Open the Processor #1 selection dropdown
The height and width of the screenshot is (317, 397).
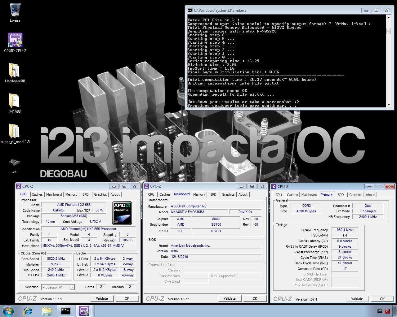58,287
